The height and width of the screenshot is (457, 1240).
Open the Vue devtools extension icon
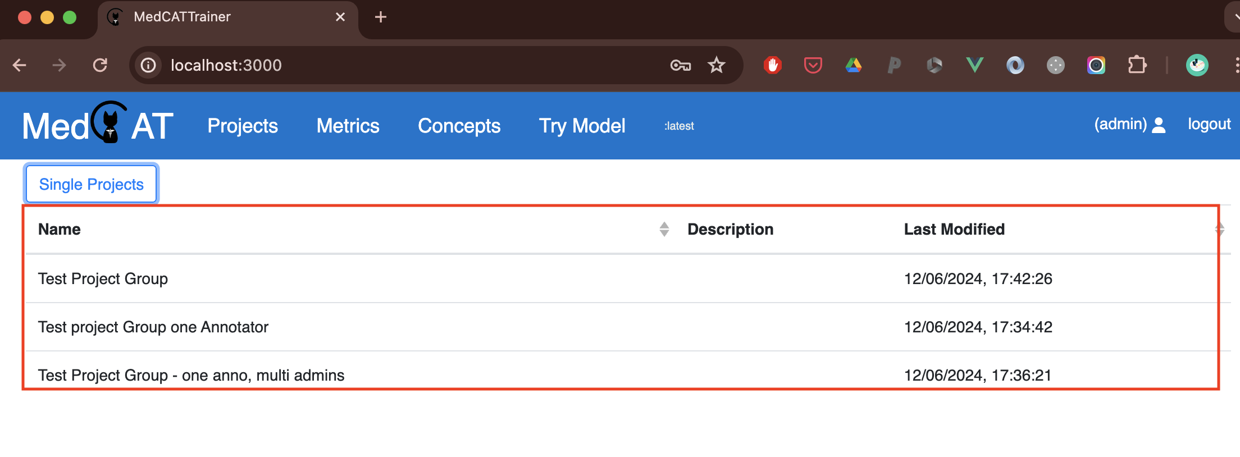tap(975, 65)
